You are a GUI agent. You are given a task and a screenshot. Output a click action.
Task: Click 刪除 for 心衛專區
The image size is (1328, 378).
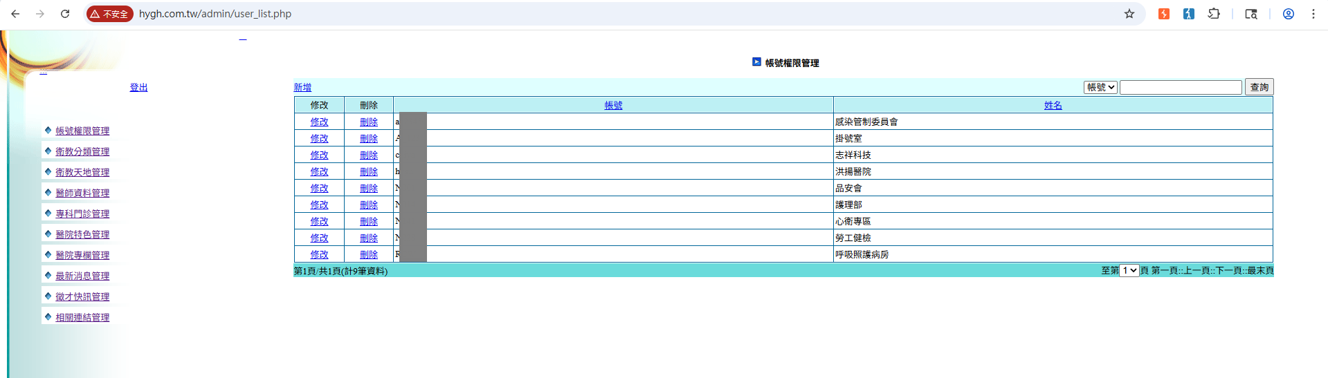coord(369,221)
